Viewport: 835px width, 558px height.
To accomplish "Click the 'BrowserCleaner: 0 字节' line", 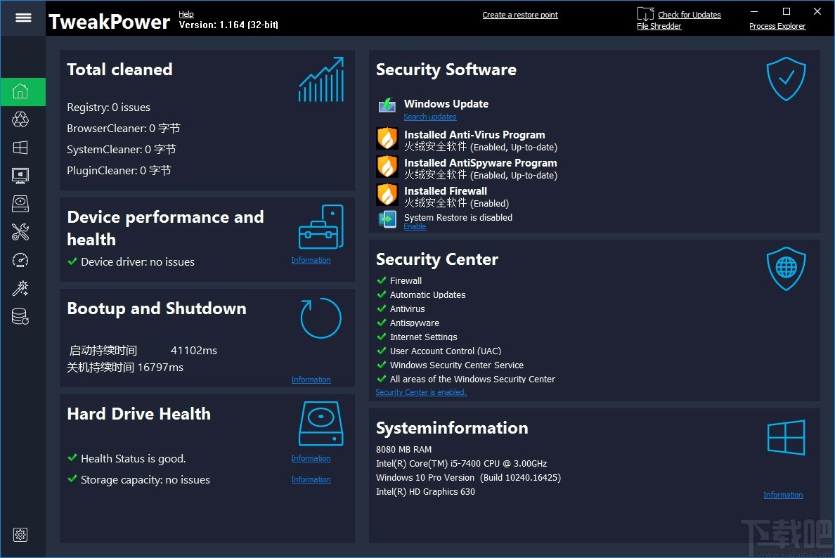I will tap(124, 129).
